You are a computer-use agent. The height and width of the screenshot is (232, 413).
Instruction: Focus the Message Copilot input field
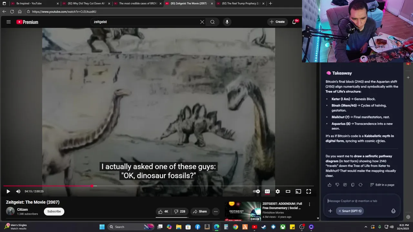point(361,201)
